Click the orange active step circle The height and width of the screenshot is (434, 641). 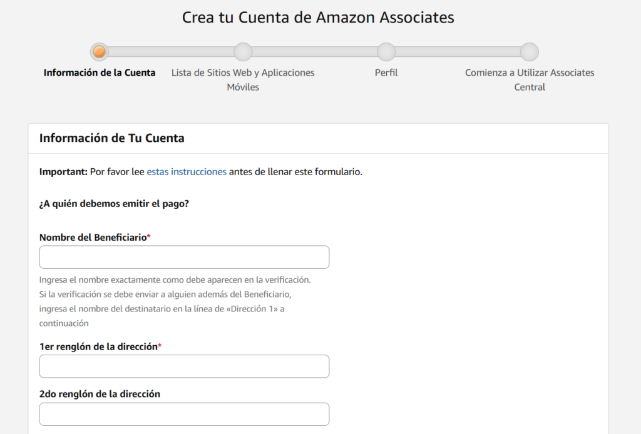coord(100,52)
